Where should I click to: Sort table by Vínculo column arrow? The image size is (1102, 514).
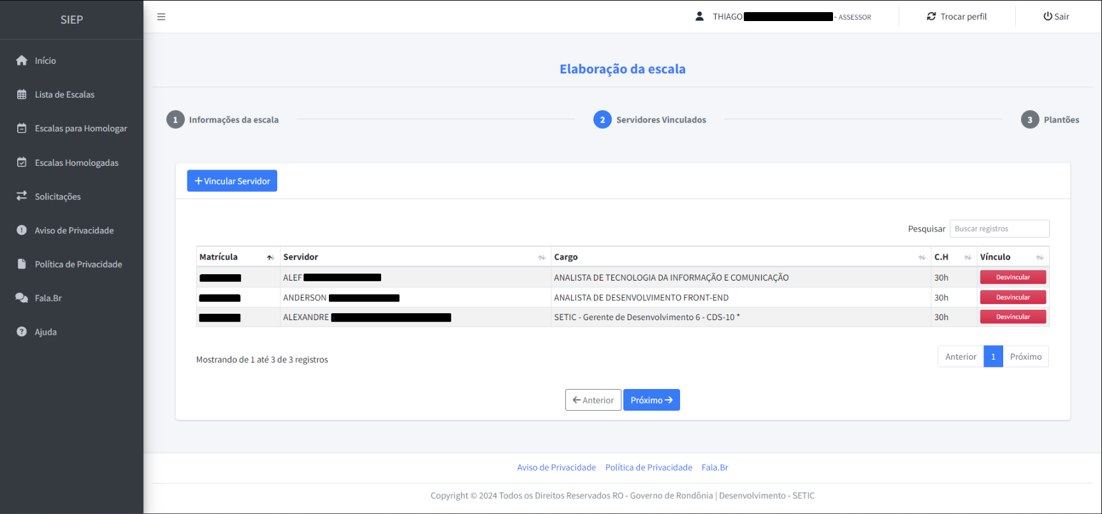pos(1040,258)
